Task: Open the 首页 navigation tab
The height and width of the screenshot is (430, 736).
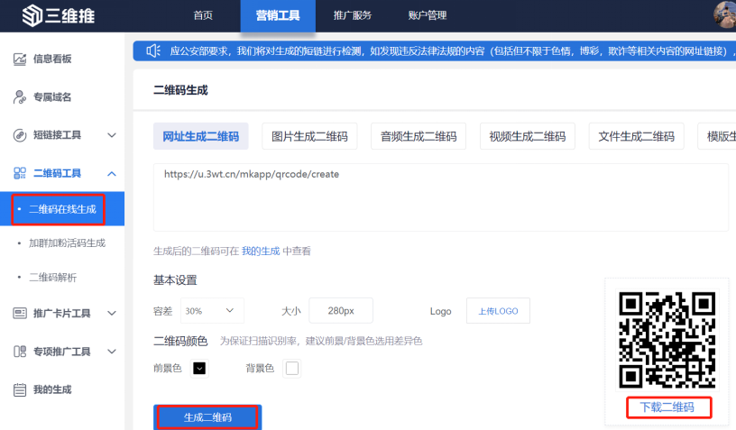Action: point(203,15)
